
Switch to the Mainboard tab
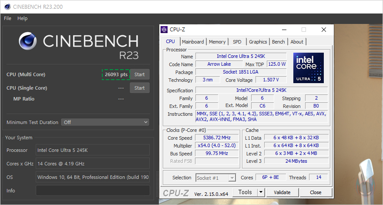(x=193, y=42)
